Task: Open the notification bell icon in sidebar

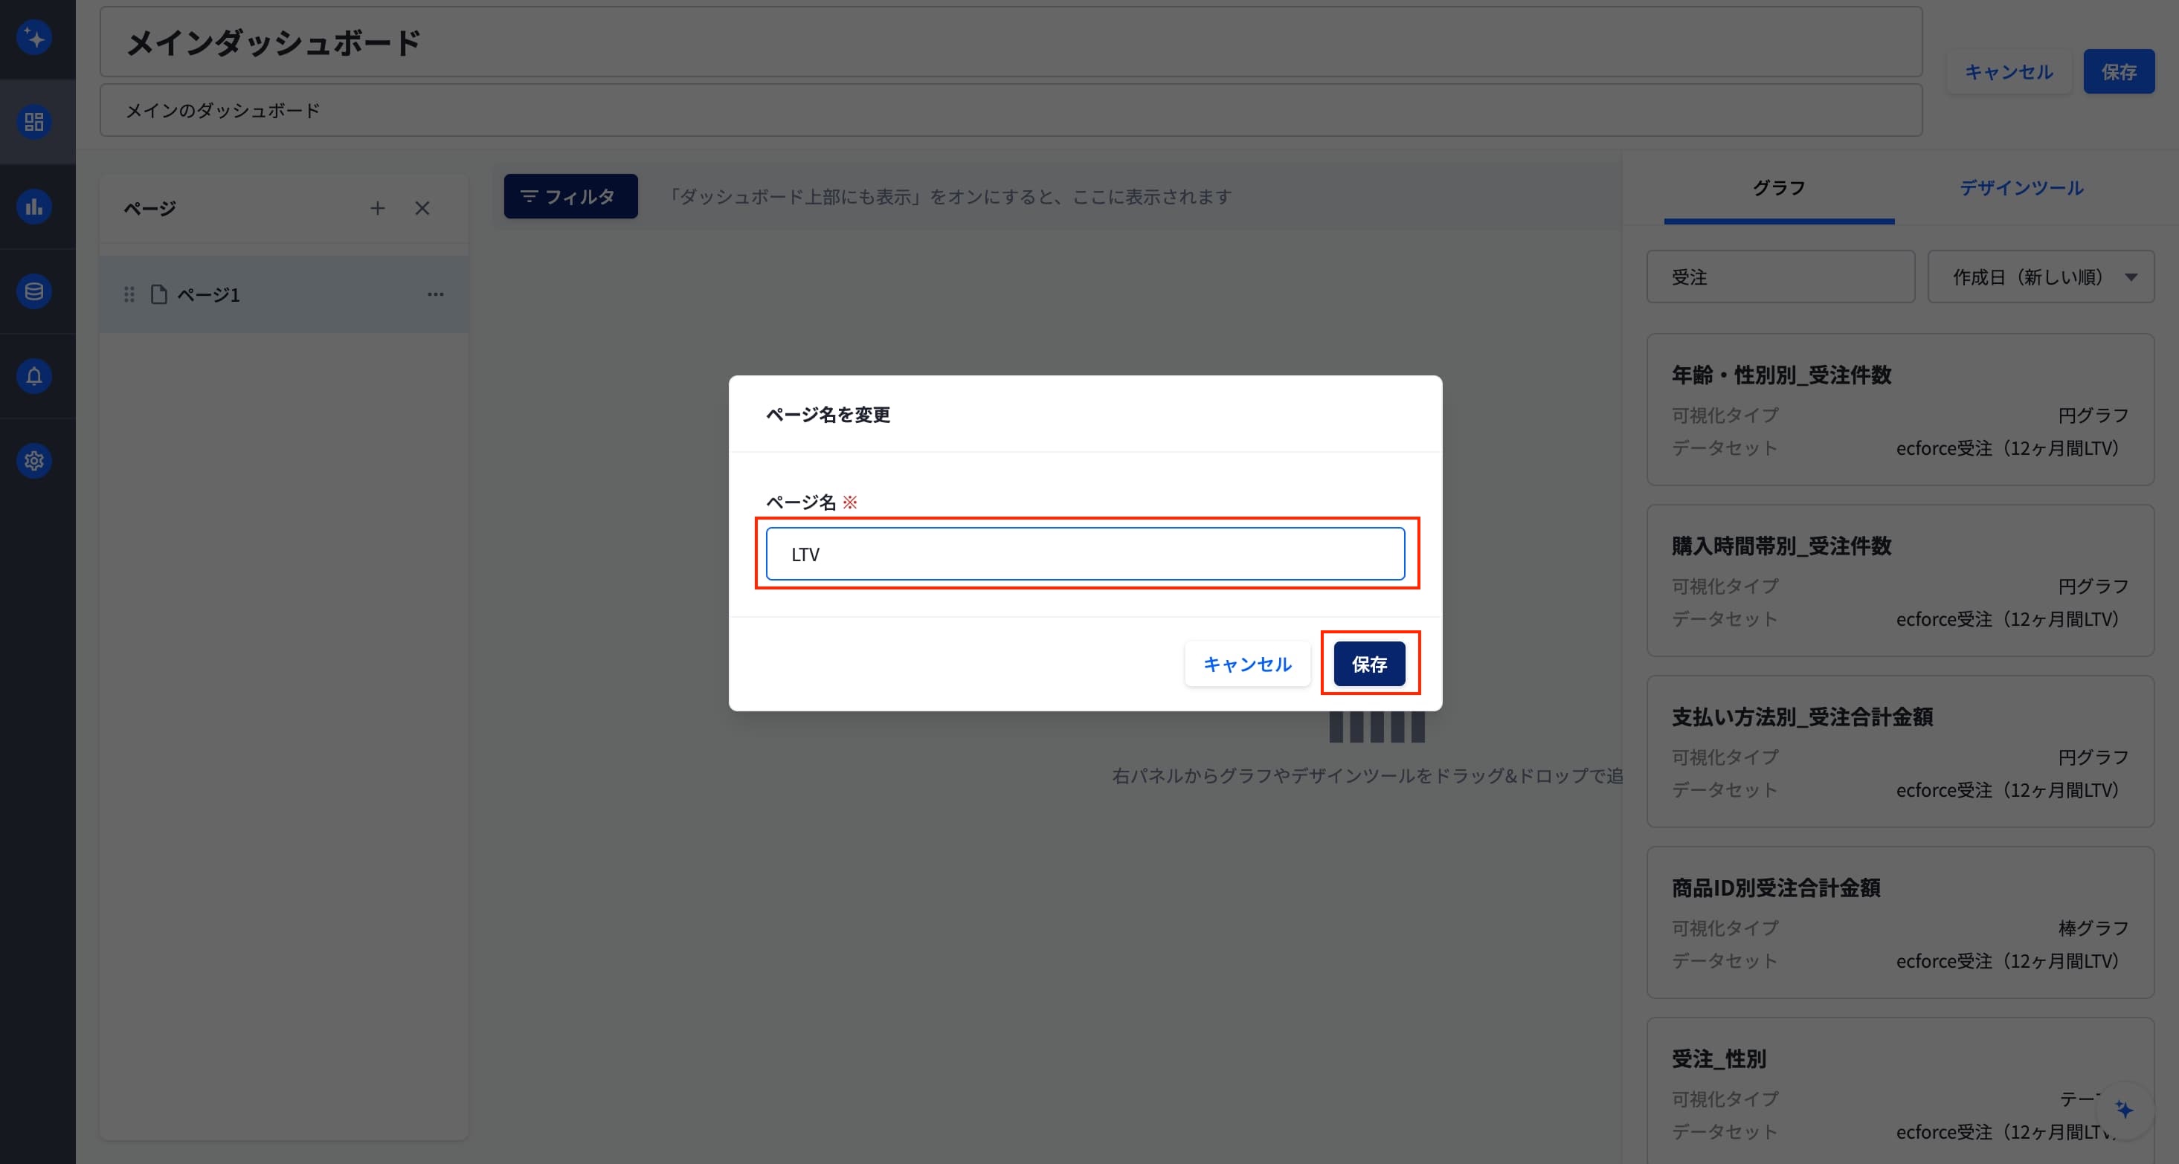Action: (x=33, y=376)
